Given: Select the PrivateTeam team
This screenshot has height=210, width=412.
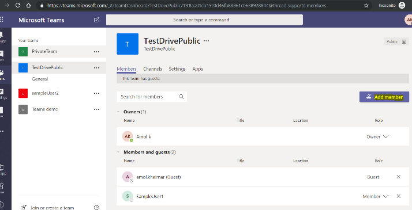Looking at the screenshot, I should pos(59,52).
